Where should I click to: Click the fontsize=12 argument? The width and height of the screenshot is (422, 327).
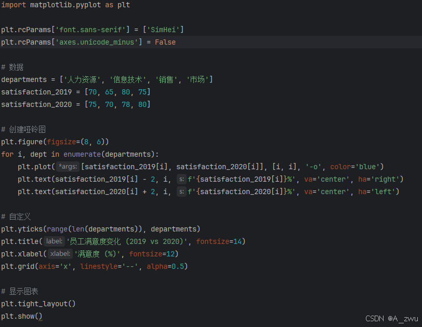click(152, 254)
